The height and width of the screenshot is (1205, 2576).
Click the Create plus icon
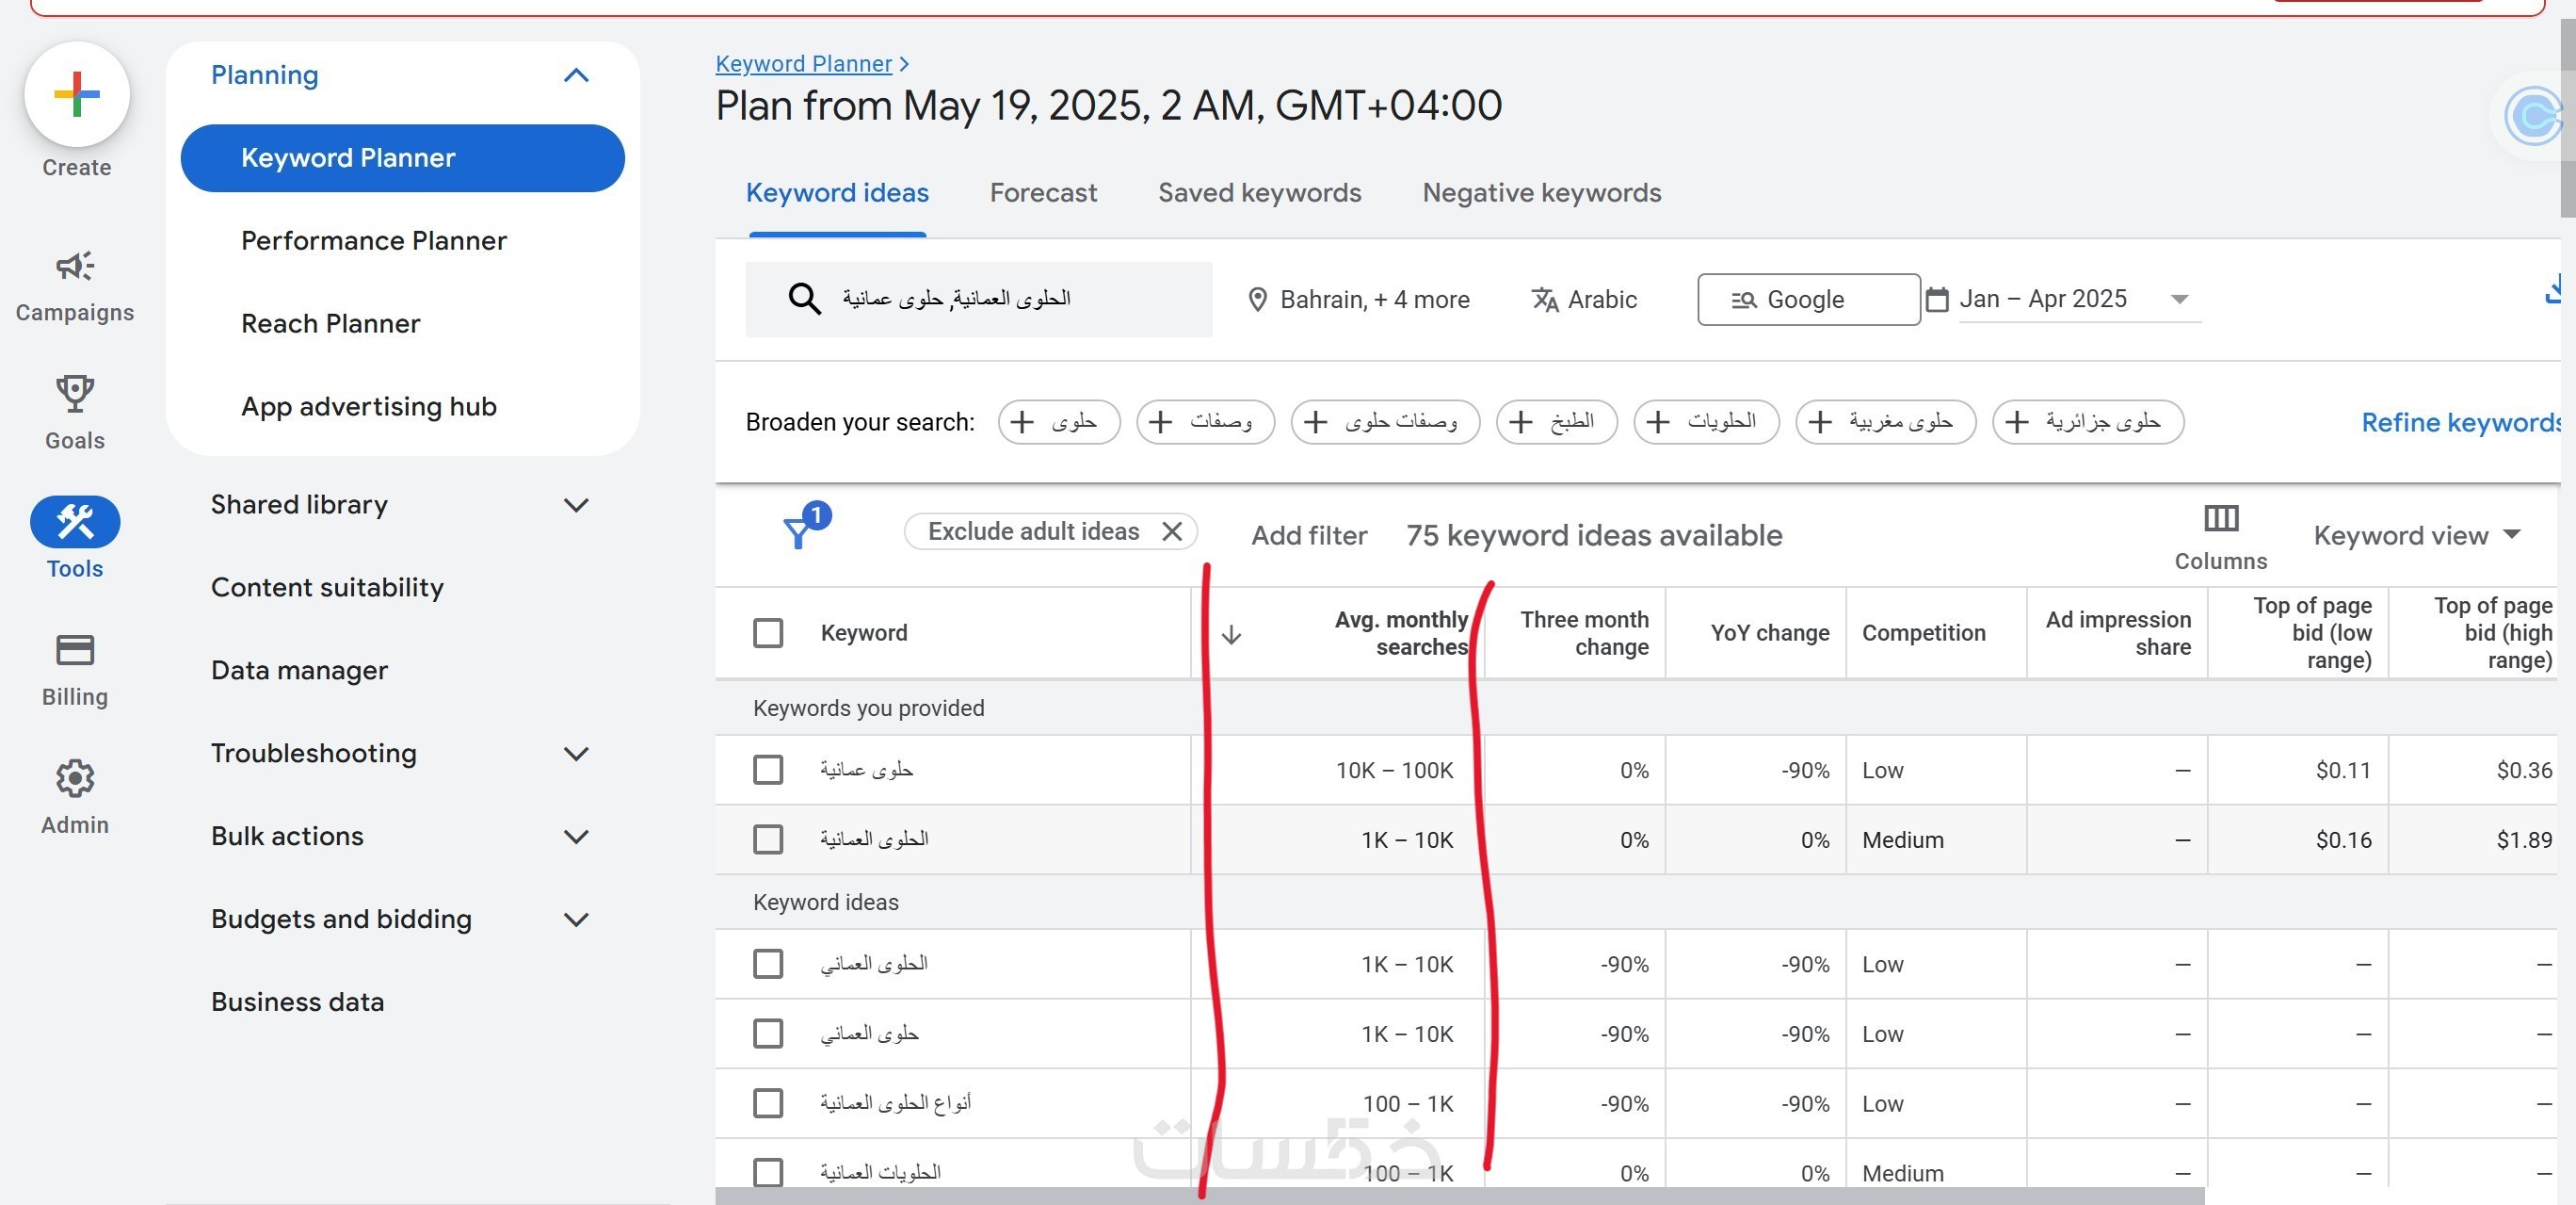[77, 95]
